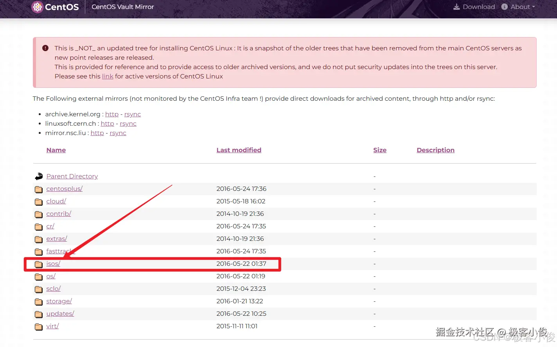Image resolution: width=557 pixels, height=347 pixels.
Task: Select date 2016-05-22 01:37 in isos row
Action: coord(241,263)
